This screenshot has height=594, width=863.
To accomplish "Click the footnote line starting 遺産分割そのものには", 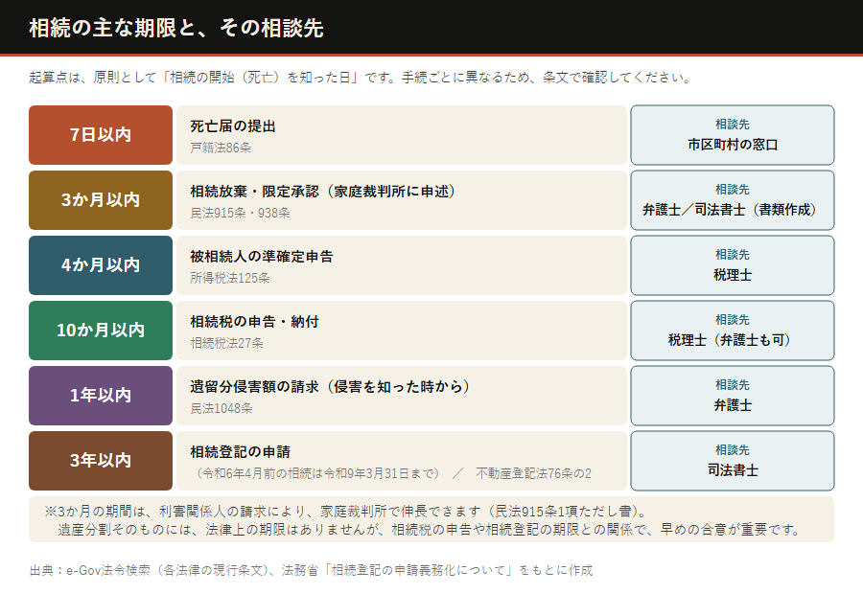I will point(430,530).
